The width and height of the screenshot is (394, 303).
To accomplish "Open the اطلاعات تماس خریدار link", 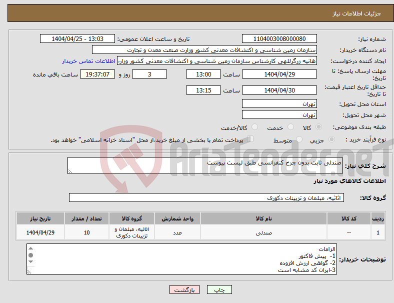I will pos(88,61).
